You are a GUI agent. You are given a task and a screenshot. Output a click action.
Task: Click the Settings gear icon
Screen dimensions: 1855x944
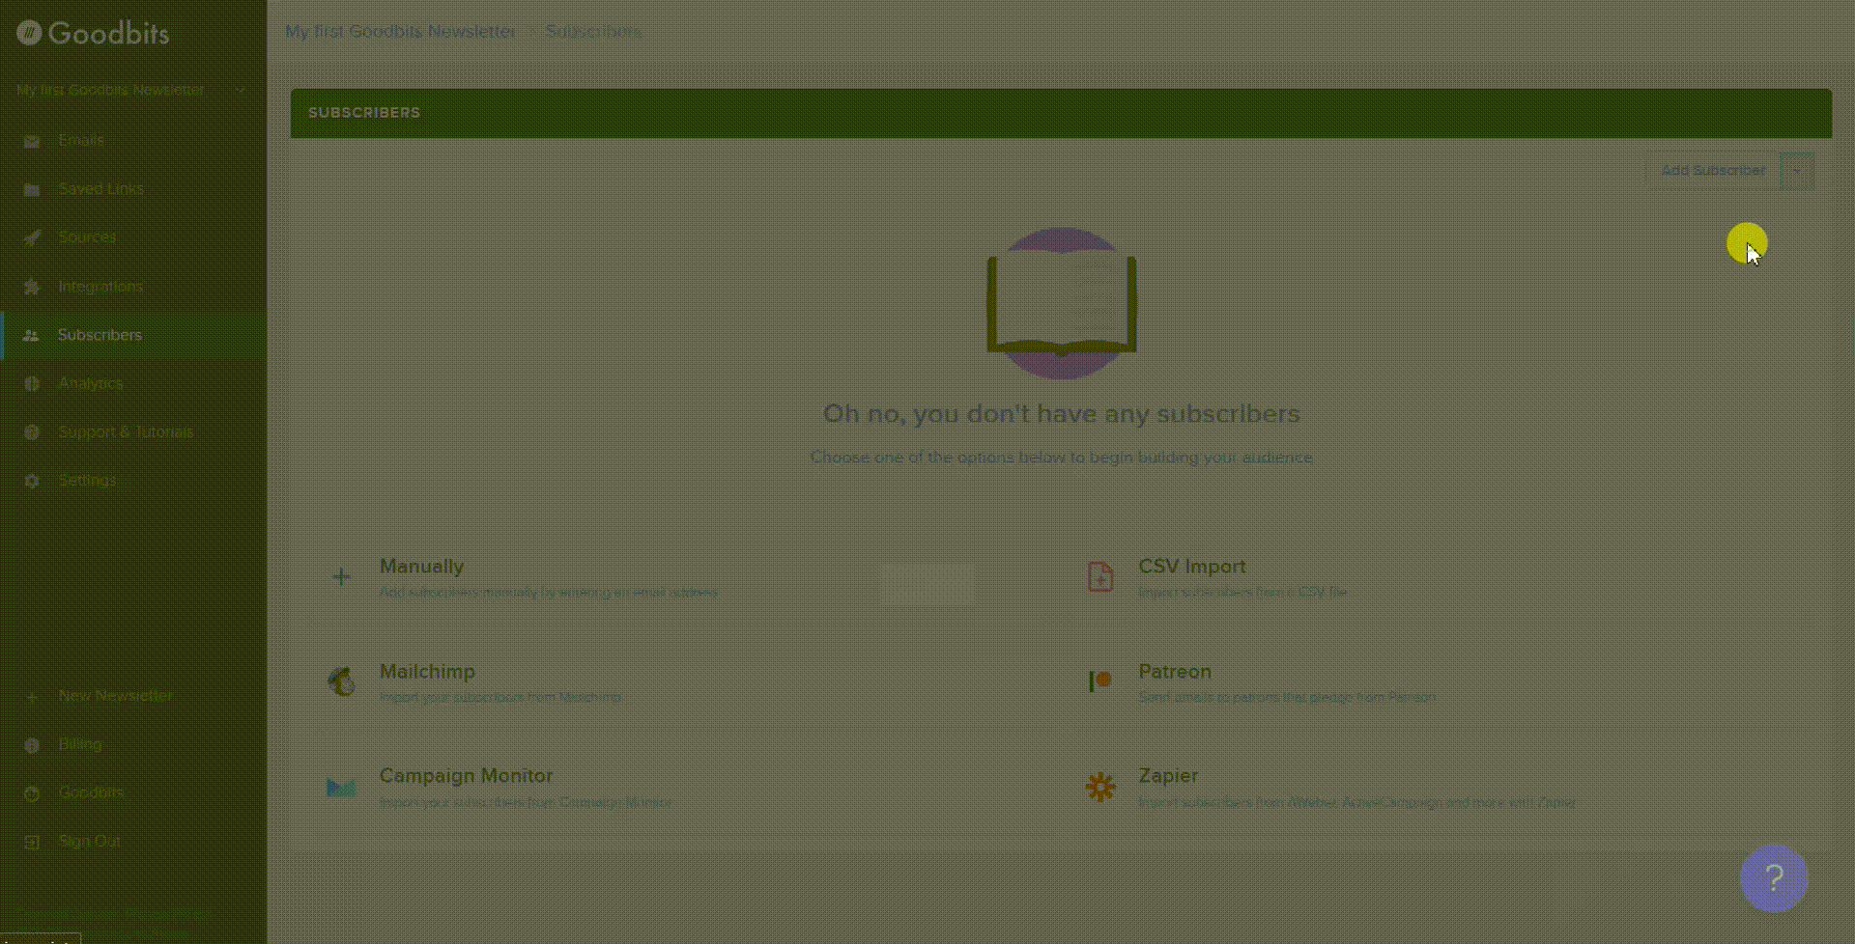[32, 481]
